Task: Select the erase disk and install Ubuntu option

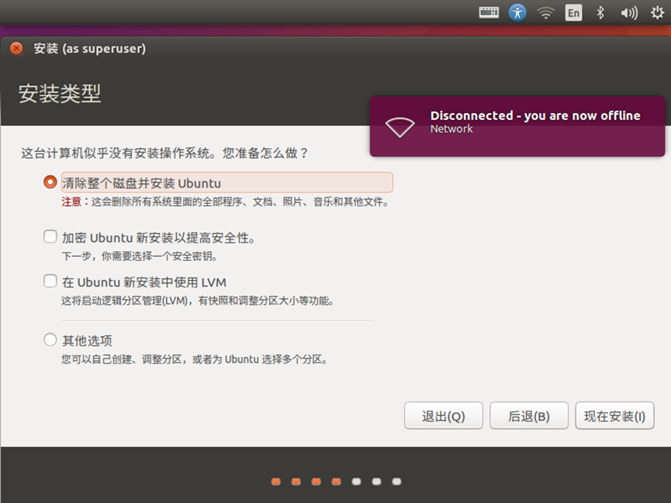Action: [50, 182]
